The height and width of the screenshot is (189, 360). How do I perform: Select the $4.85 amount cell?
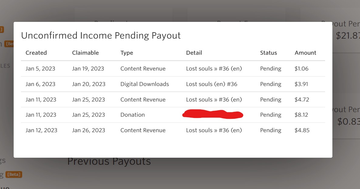(x=302, y=130)
